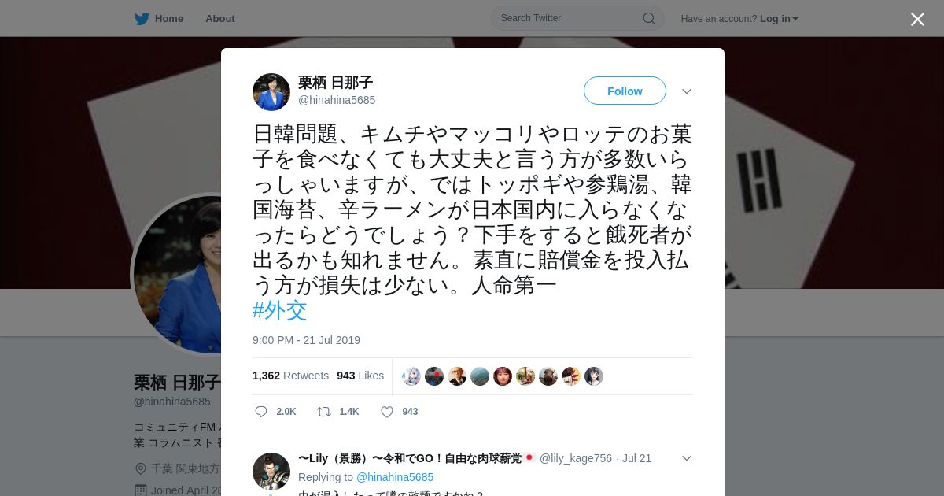The width and height of the screenshot is (944, 496).
Task: Open the About menu item
Action: (x=220, y=18)
